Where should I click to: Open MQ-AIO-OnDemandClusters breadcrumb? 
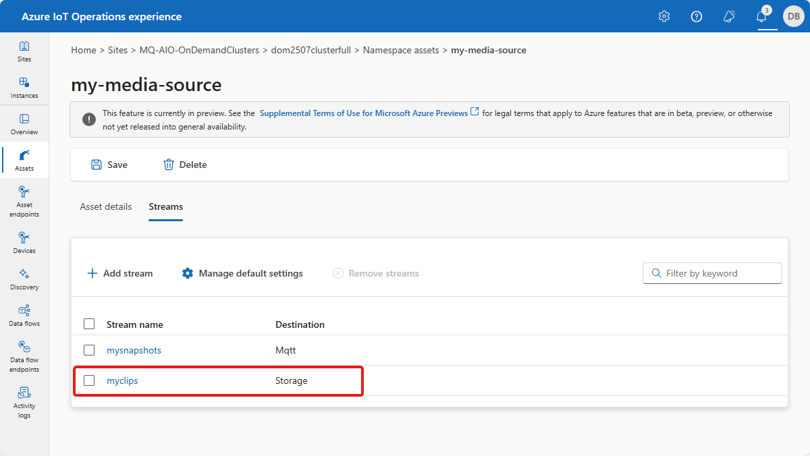[199, 50]
